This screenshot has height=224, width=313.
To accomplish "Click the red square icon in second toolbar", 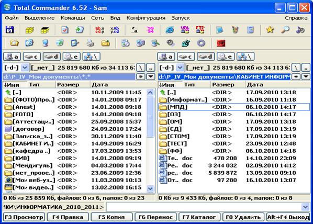I will tap(221, 43).
